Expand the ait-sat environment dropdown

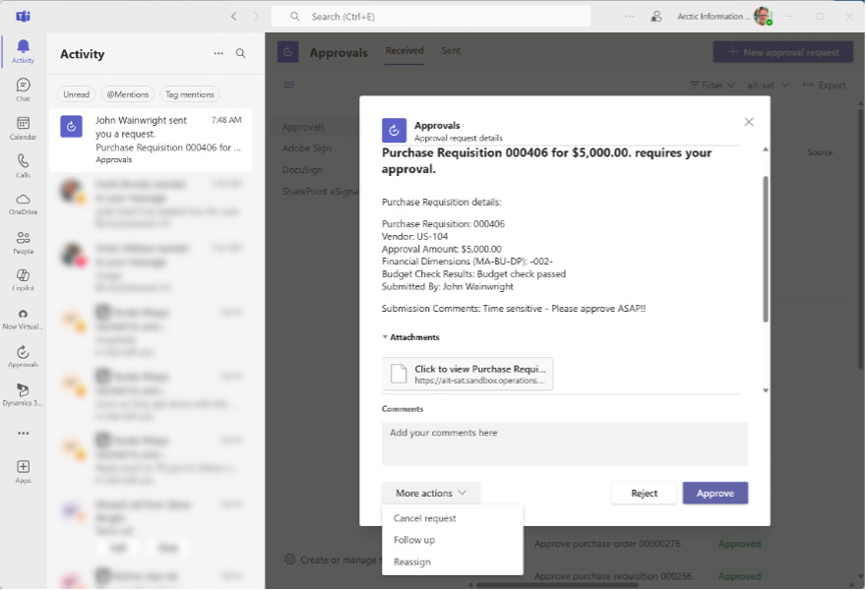(x=770, y=86)
